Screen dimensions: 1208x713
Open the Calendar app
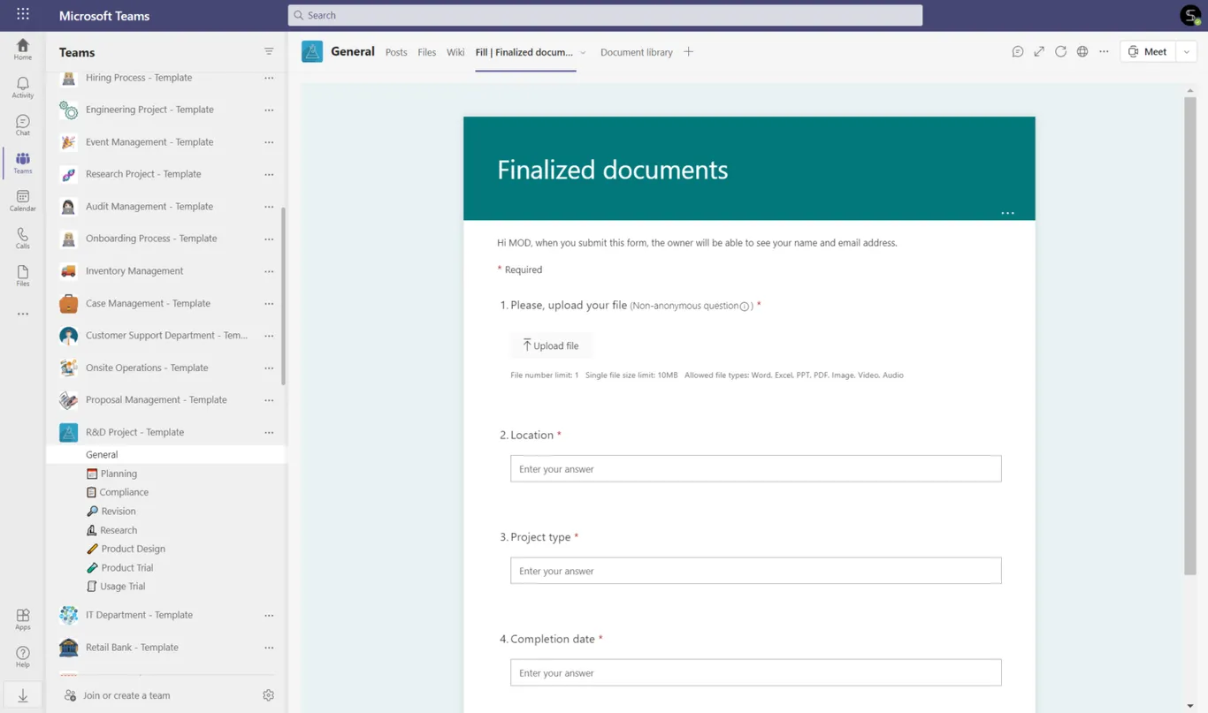23,201
